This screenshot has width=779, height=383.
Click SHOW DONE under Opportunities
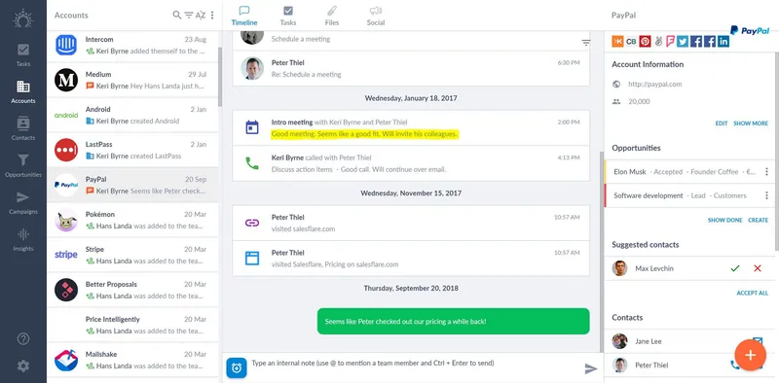click(724, 221)
